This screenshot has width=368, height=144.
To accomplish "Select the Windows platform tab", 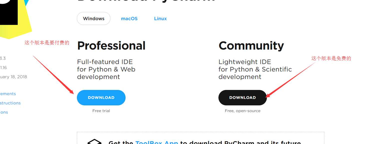I will (x=94, y=18).
